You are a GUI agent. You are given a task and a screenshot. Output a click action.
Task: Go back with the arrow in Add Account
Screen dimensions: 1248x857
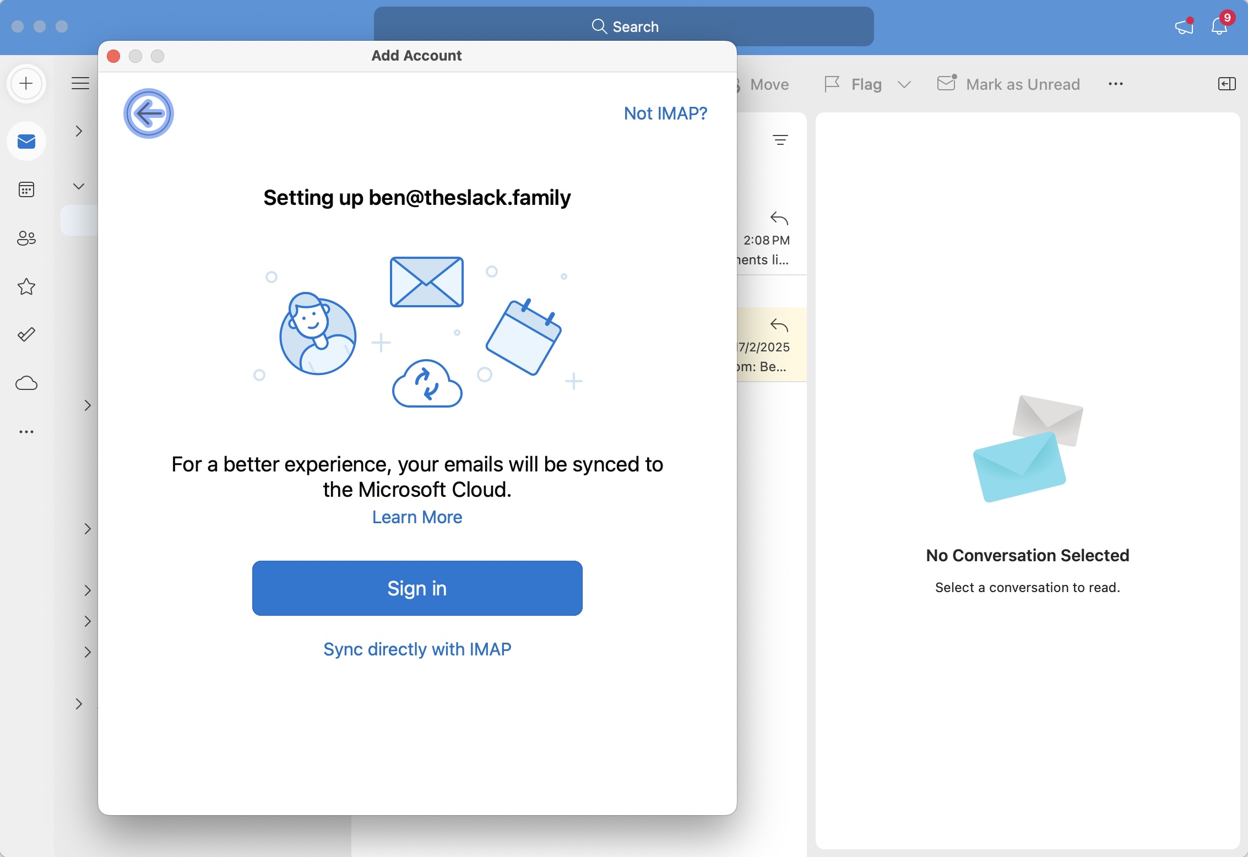coord(149,113)
